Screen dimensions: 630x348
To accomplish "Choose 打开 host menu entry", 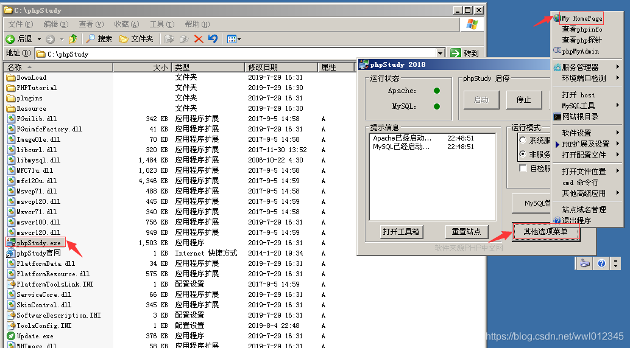I will [x=578, y=95].
